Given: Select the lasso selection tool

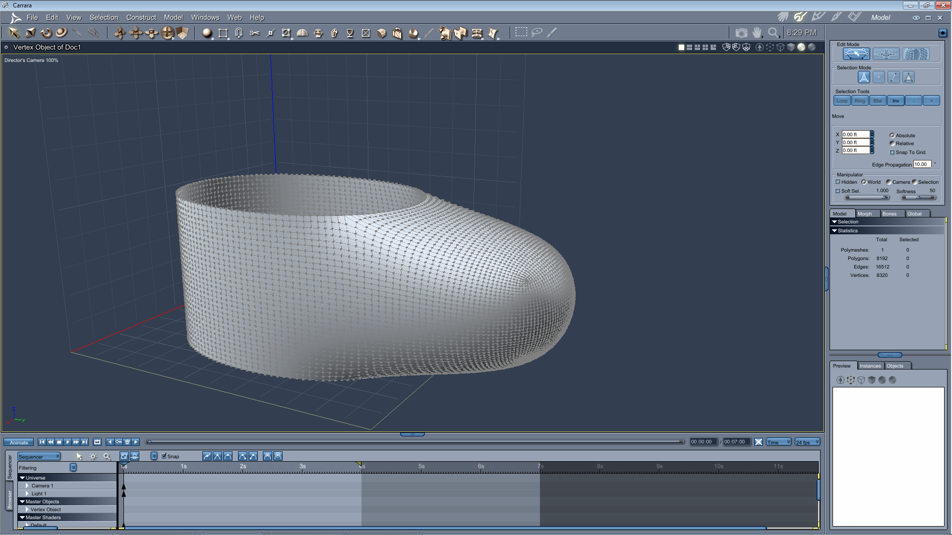Looking at the screenshot, I should 536,32.
